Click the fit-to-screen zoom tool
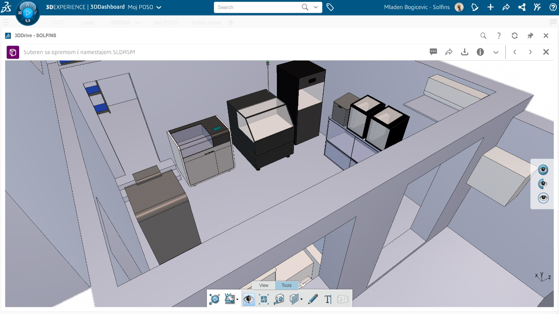559x314 pixels. click(263, 299)
